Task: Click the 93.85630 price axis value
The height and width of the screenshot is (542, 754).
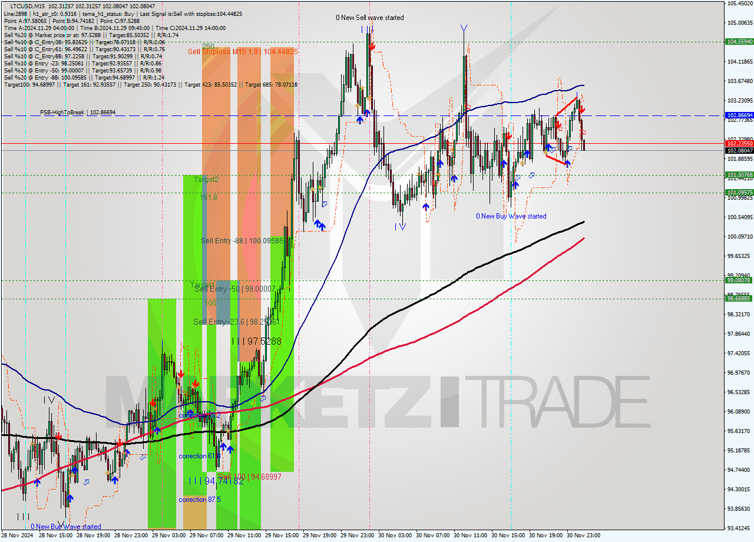Action: click(x=740, y=508)
